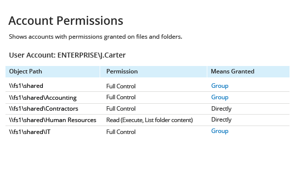Select the \\fs1\shared\IT path cell
This screenshot has width=294, height=196.
click(29, 132)
